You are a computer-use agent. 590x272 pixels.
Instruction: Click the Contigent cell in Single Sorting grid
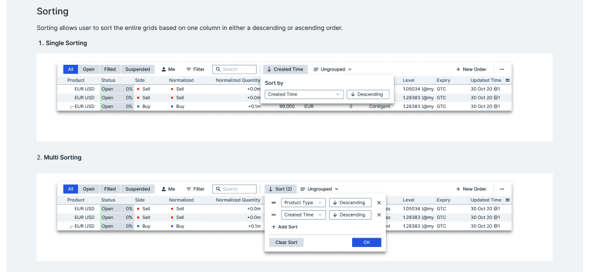click(x=380, y=107)
